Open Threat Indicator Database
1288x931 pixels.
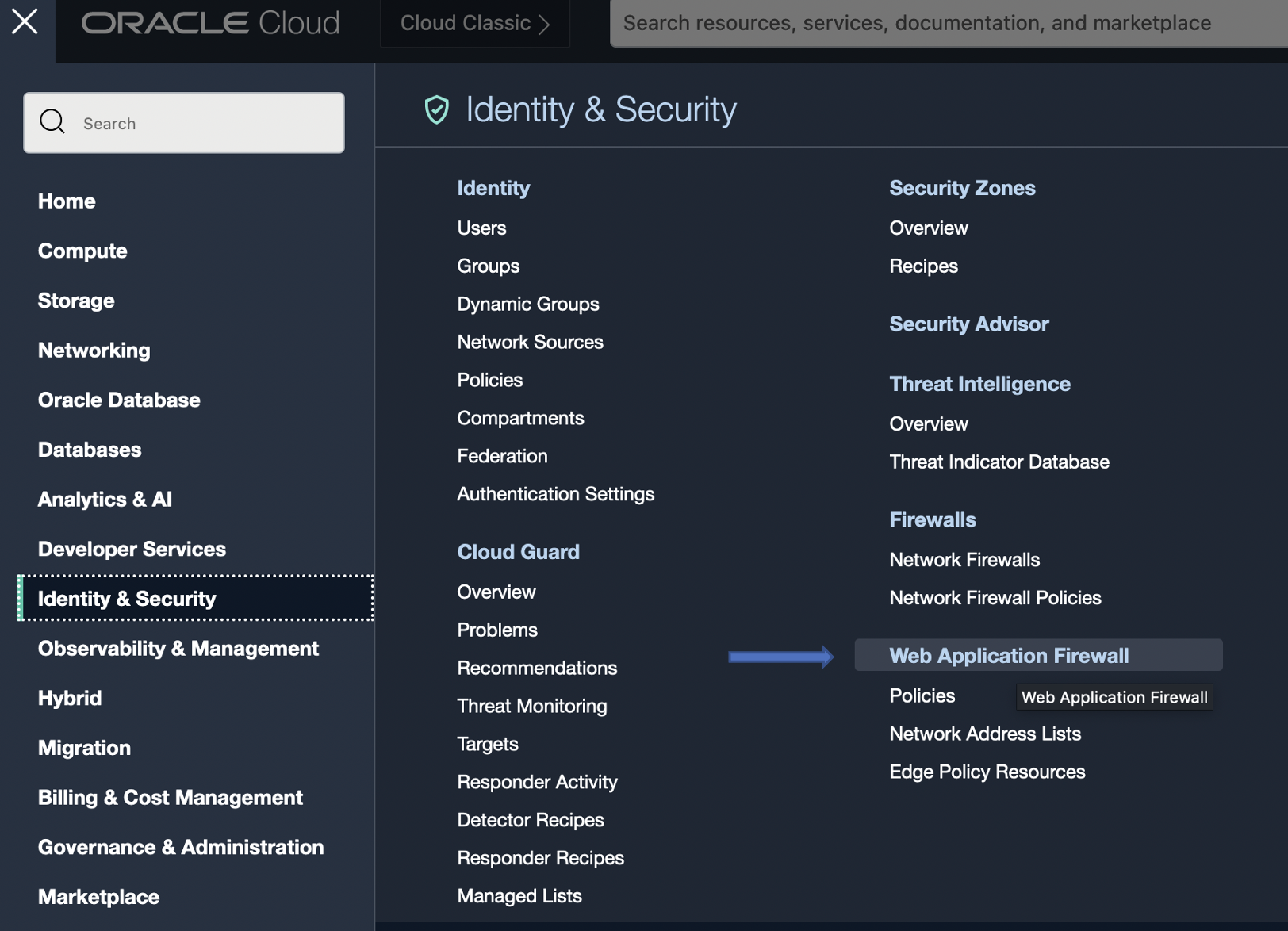999,461
